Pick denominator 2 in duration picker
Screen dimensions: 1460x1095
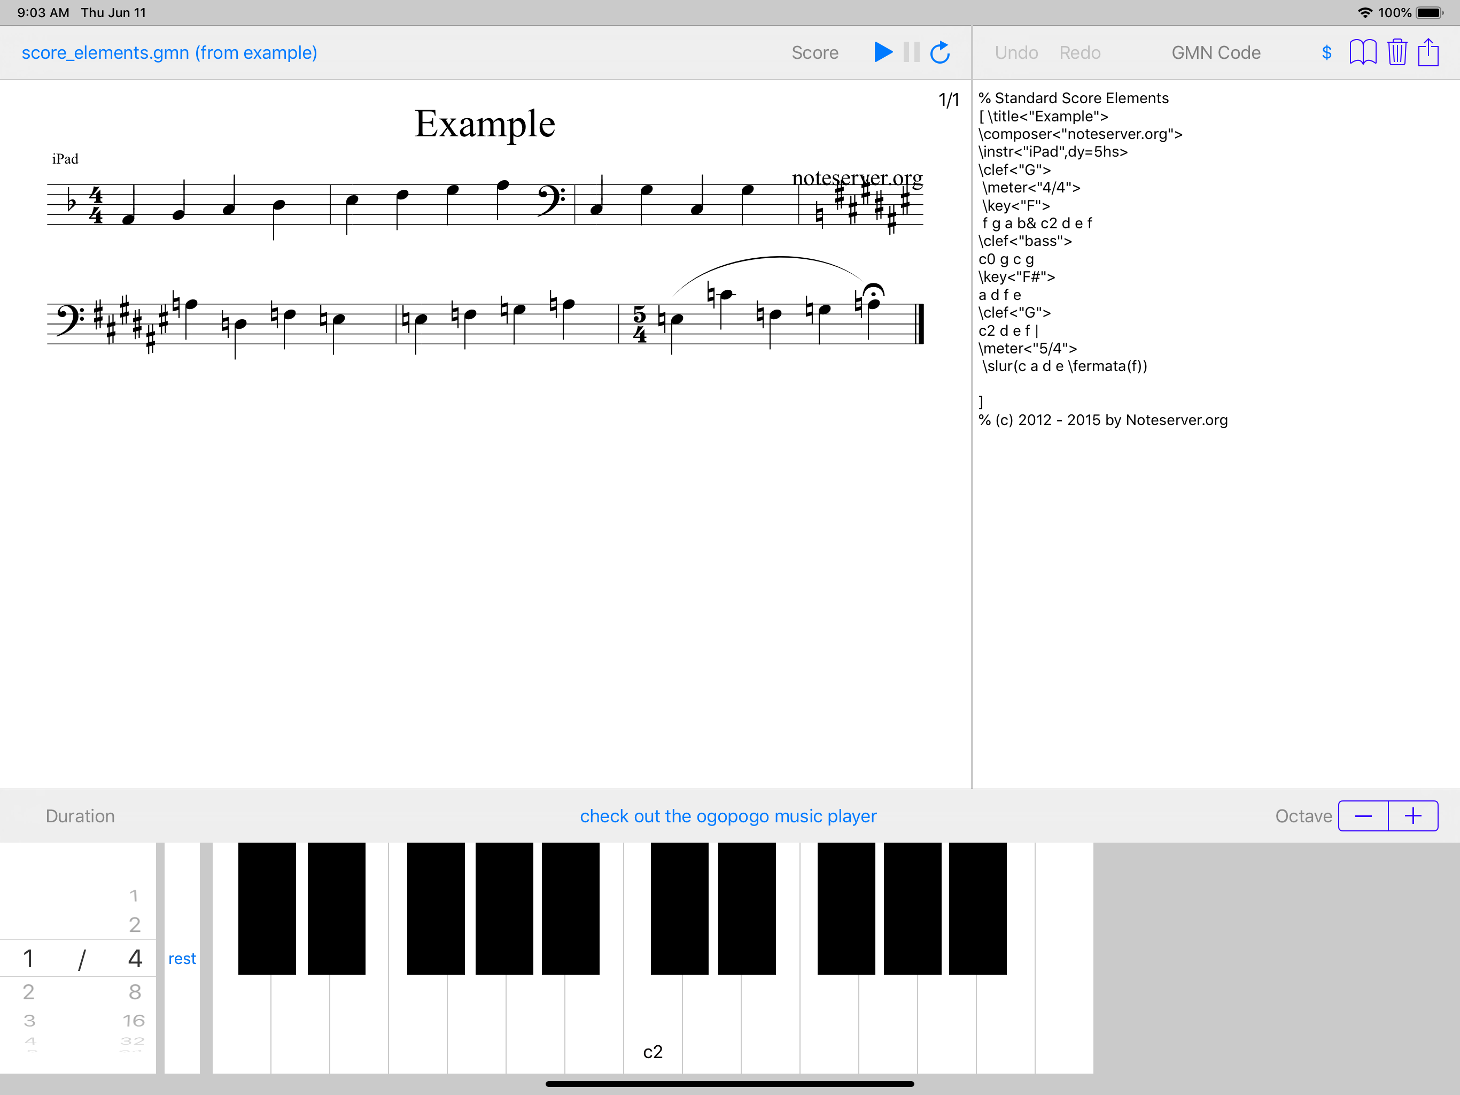135,924
